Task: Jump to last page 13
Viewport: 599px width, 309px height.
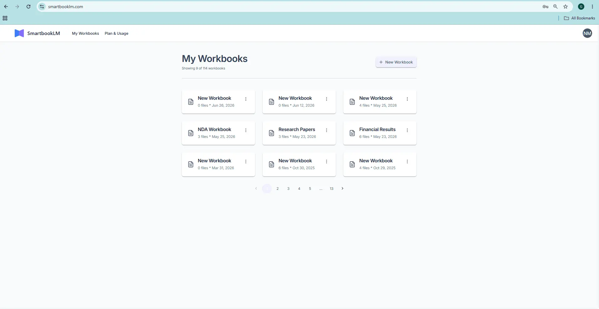Action: 331,189
